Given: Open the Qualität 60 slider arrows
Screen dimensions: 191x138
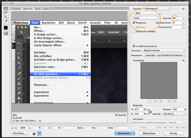Looking at the screenshot, I should click(183, 18).
